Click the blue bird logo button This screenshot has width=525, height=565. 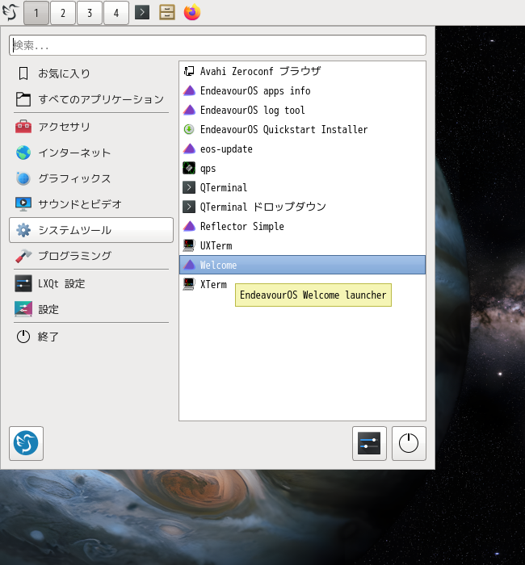point(26,443)
